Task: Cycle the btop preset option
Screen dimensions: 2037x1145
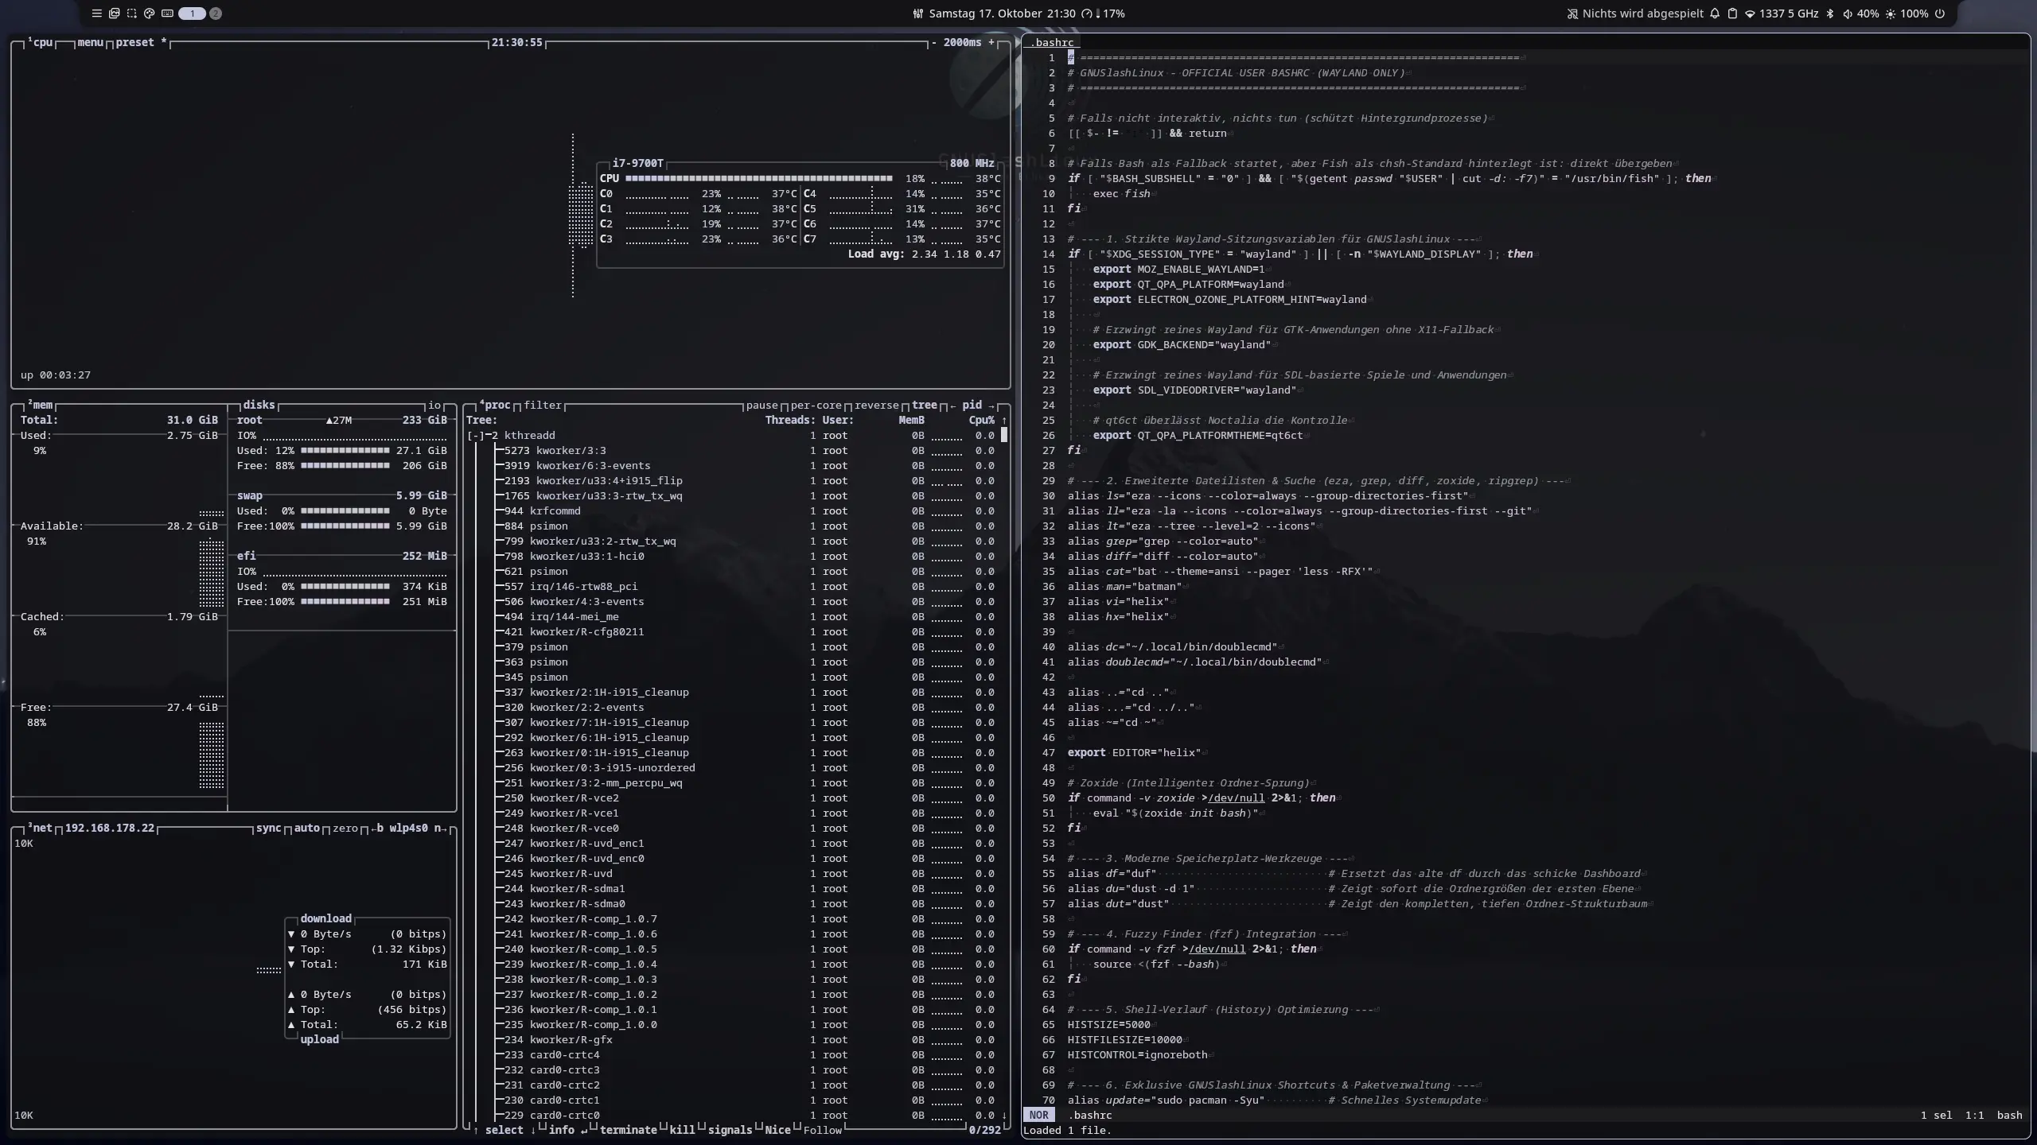Action: point(142,43)
